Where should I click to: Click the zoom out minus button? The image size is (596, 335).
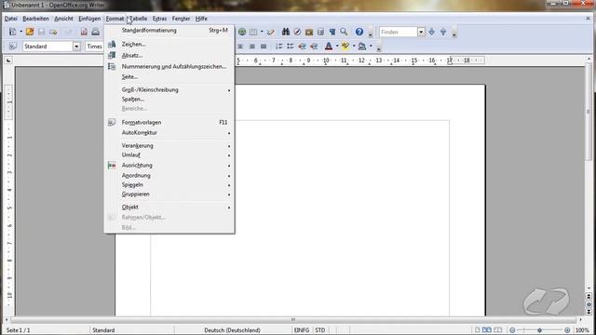pos(512,330)
